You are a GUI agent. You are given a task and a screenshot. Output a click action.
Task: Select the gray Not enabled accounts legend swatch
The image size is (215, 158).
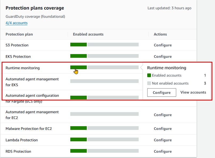pyautogui.click(x=150, y=83)
